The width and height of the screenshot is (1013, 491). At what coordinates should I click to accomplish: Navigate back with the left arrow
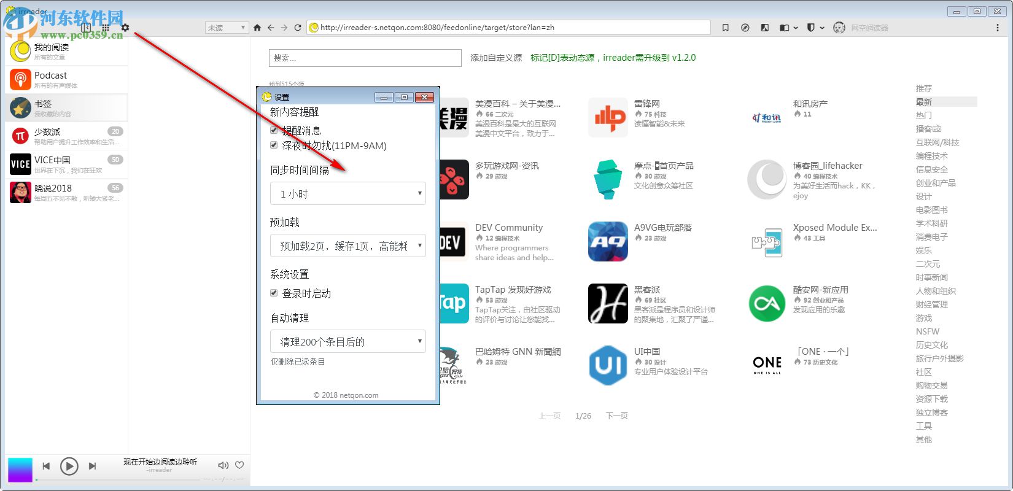(271, 28)
